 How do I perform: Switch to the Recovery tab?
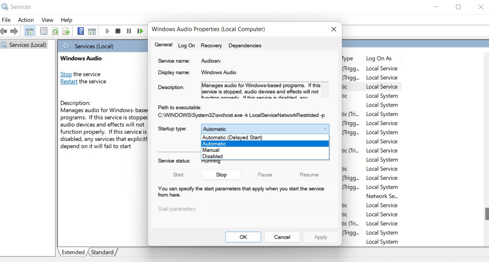coord(211,45)
